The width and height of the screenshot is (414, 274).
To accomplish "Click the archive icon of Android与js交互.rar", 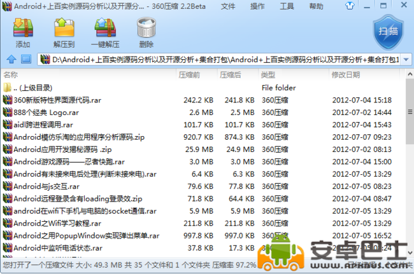I will click(x=8, y=186).
